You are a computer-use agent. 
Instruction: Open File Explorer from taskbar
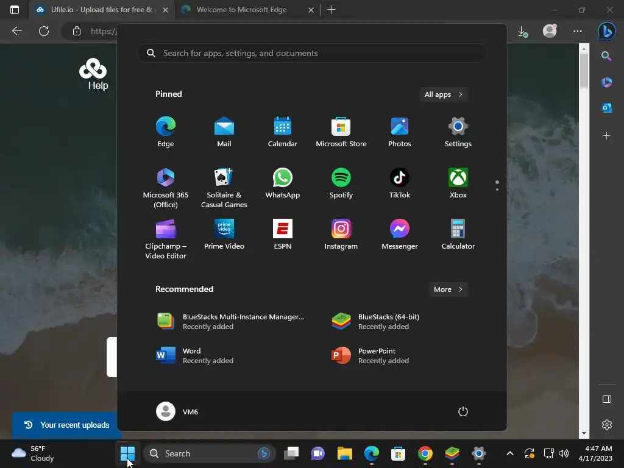point(345,453)
